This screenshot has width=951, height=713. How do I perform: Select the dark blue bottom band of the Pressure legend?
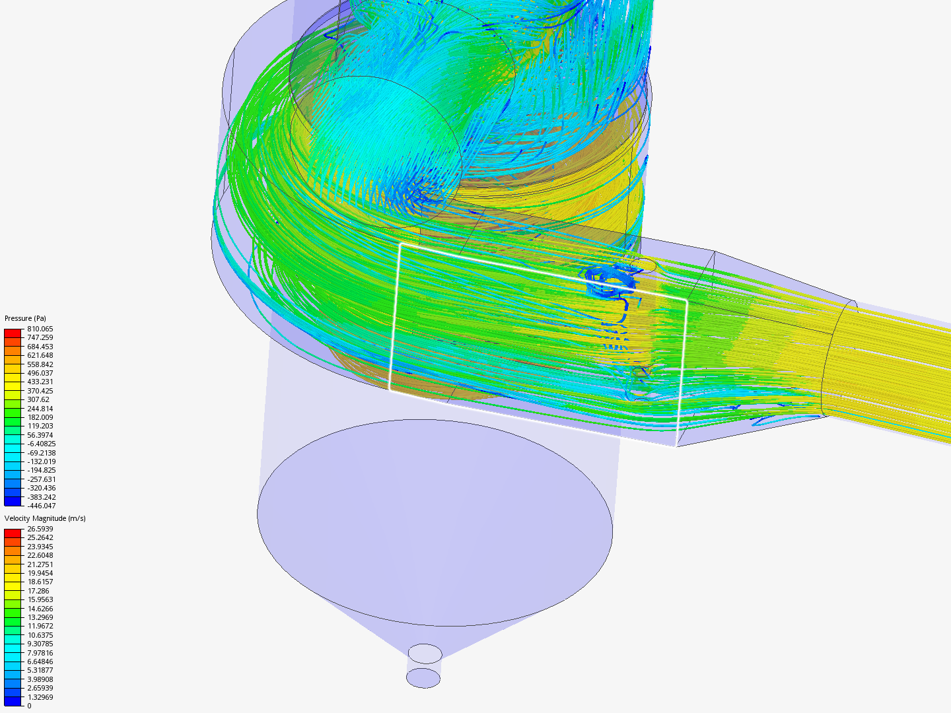13,501
